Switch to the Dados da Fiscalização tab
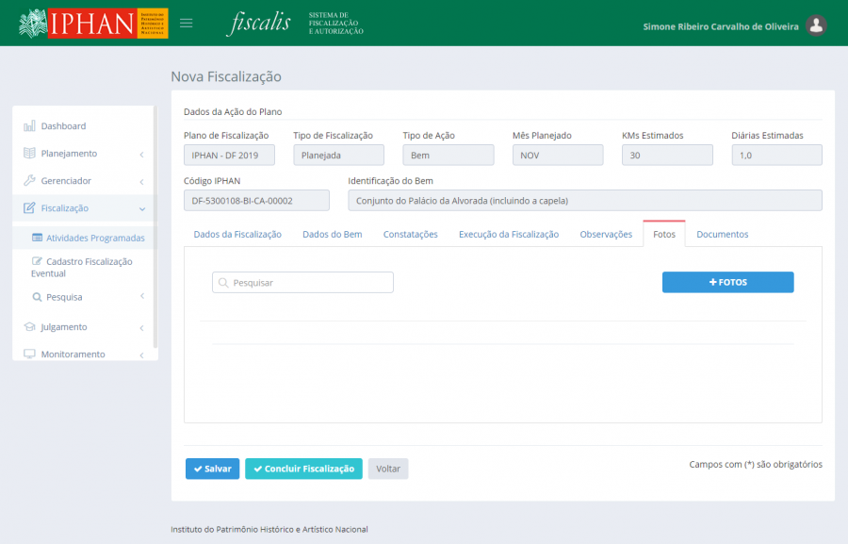 (x=237, y=234)
